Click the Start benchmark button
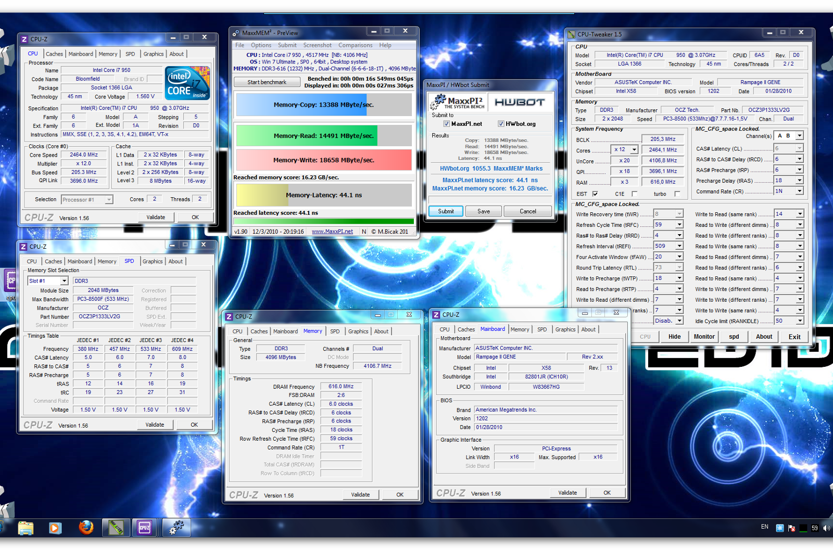Viewport: 833px width, 550px height. 267,82
